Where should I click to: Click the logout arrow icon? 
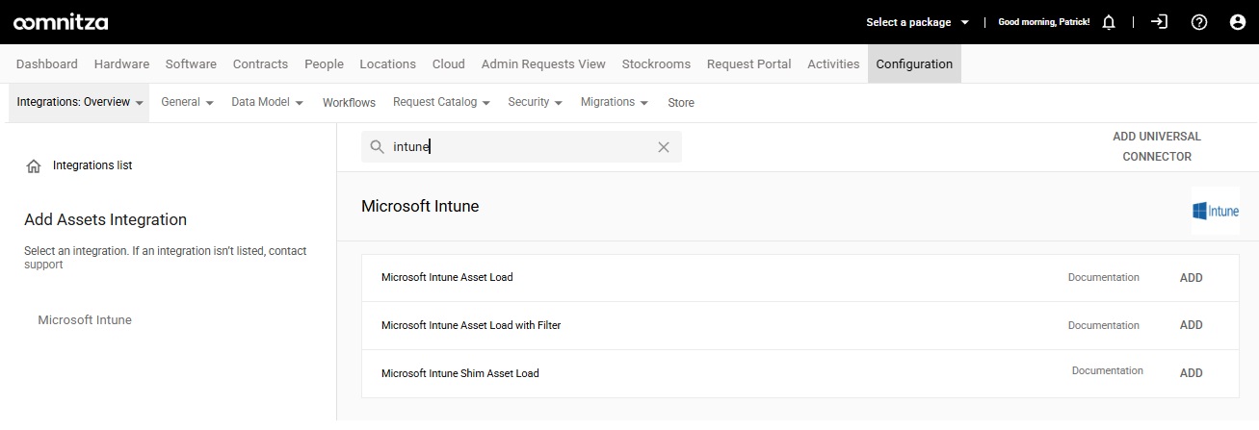click(x=1159, y=21)
